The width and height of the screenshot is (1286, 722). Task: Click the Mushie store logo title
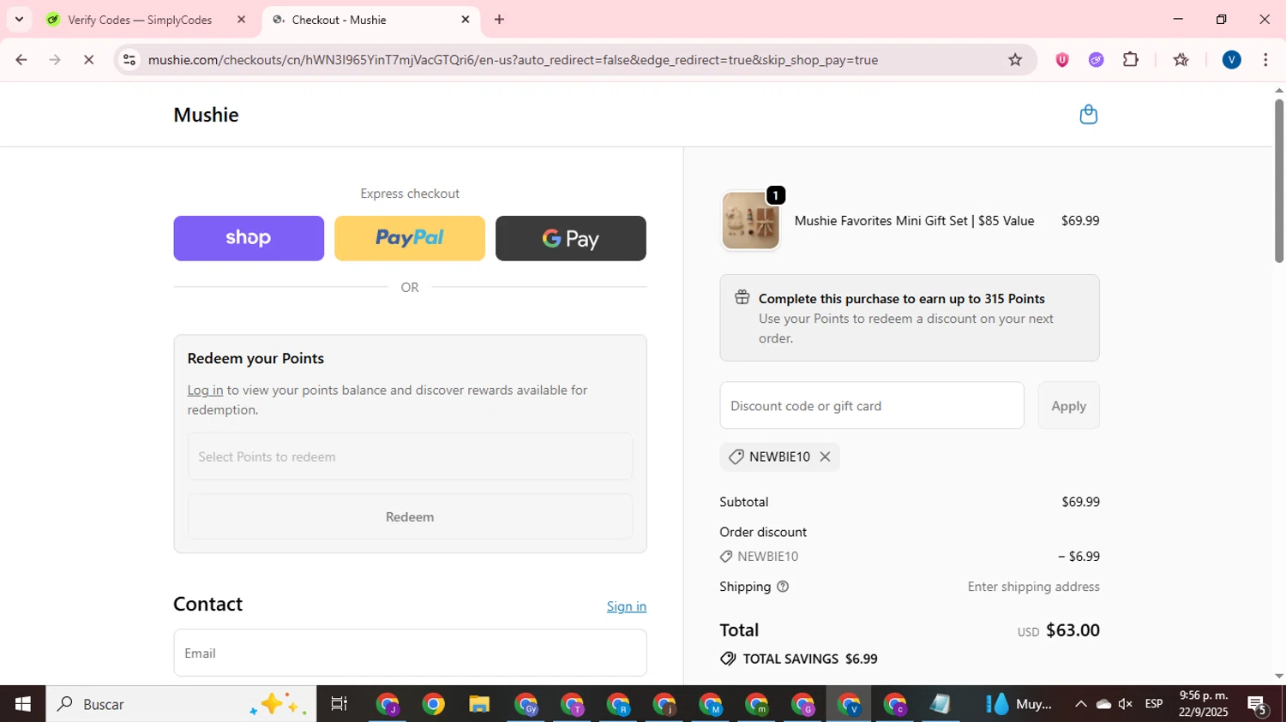point(206,115)
